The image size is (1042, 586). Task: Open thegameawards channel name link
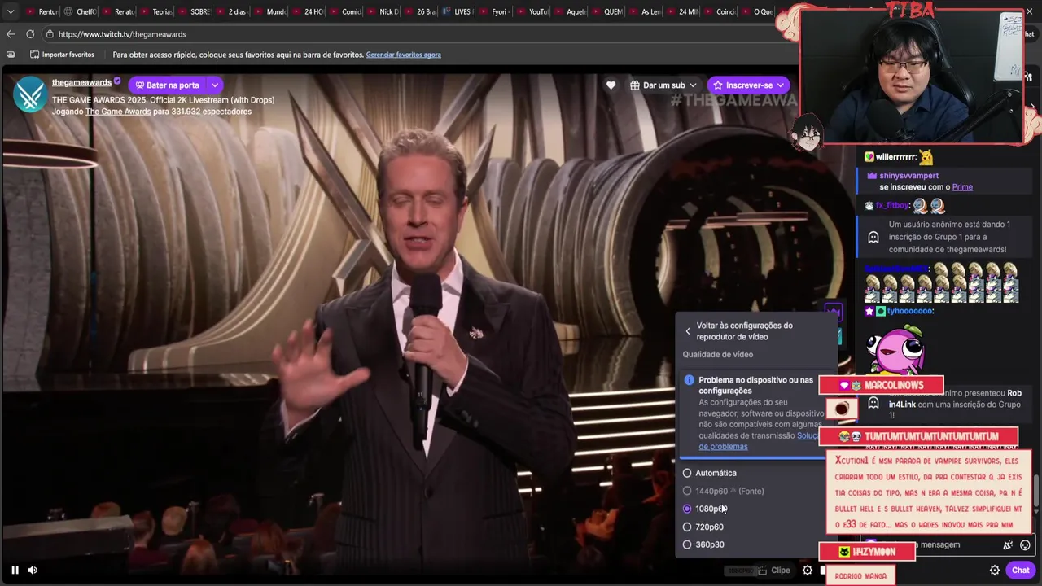point(81,82)
